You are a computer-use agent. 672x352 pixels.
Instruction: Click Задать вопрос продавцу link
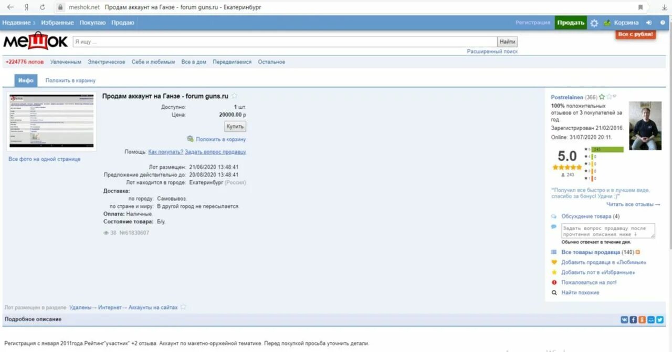tap(215, 152)
